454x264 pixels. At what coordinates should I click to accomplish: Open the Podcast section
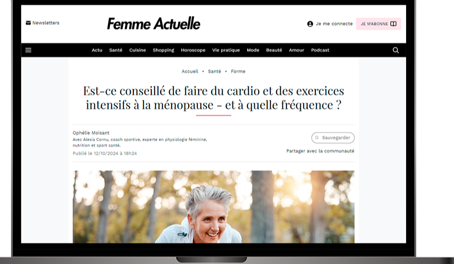click(x=320, y=50)
